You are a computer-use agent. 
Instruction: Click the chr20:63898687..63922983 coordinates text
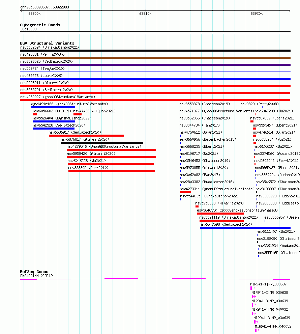click(x=44, y=7)
